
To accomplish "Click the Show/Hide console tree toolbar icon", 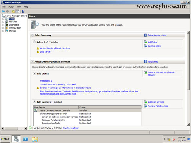I will (18, 11).
